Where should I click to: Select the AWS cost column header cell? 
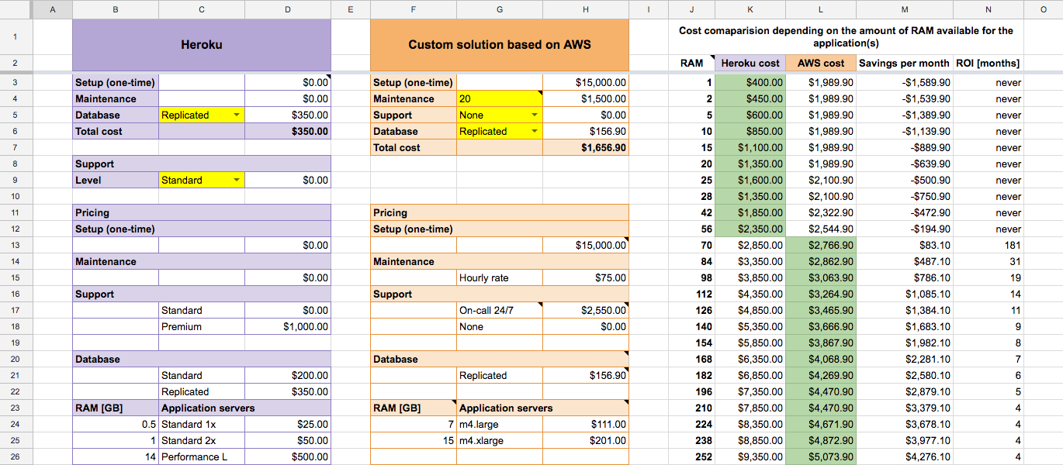820,63
